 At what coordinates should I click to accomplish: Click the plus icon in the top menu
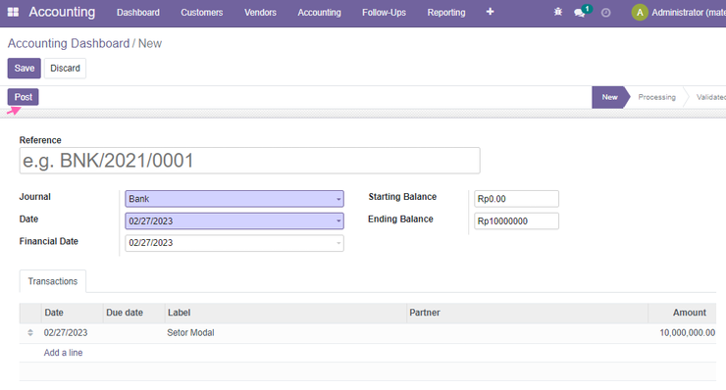pyautogui.click(x=490, y=12)
